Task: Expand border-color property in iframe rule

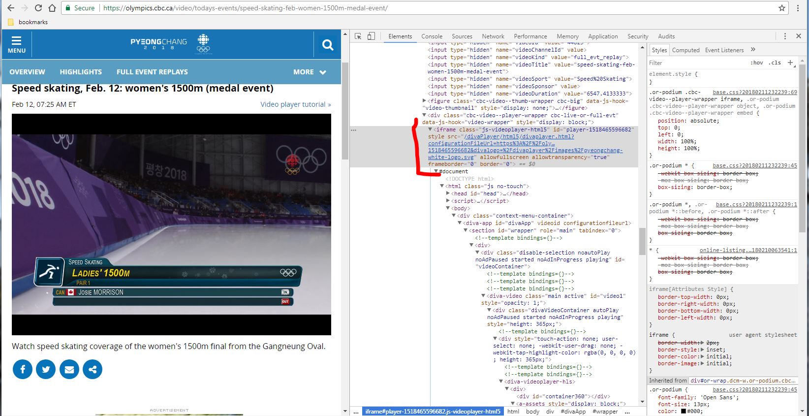Action: coord(702,356)
